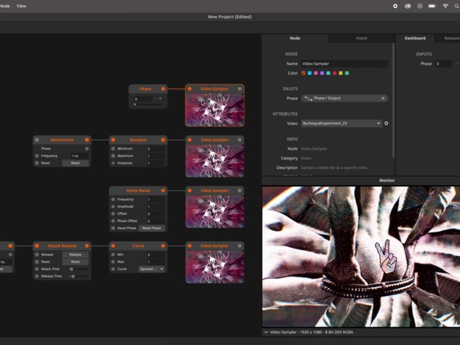Click the Wi-Fi icon in the menu bar

pyautogui.click(x=445, y=6)
